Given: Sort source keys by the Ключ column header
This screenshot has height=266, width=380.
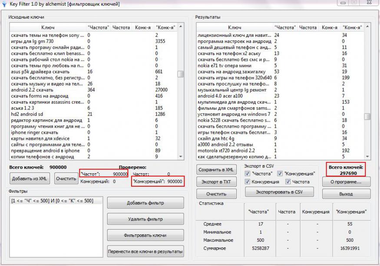Looking at the screenshot, I should tap(48, 27).
